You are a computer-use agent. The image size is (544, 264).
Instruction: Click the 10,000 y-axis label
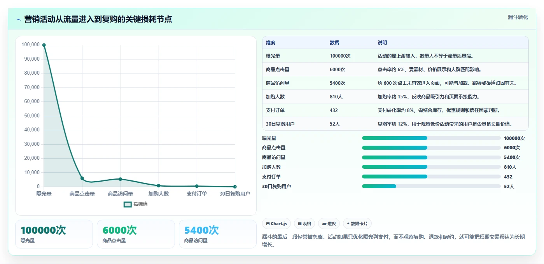click(x=32, y=173)
